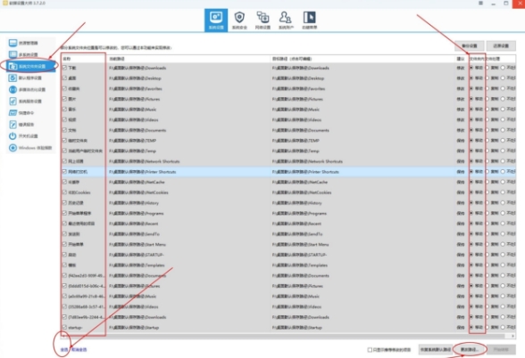Click the change path button
Viewport: 525px width, 358px height.
coord(470,349)
